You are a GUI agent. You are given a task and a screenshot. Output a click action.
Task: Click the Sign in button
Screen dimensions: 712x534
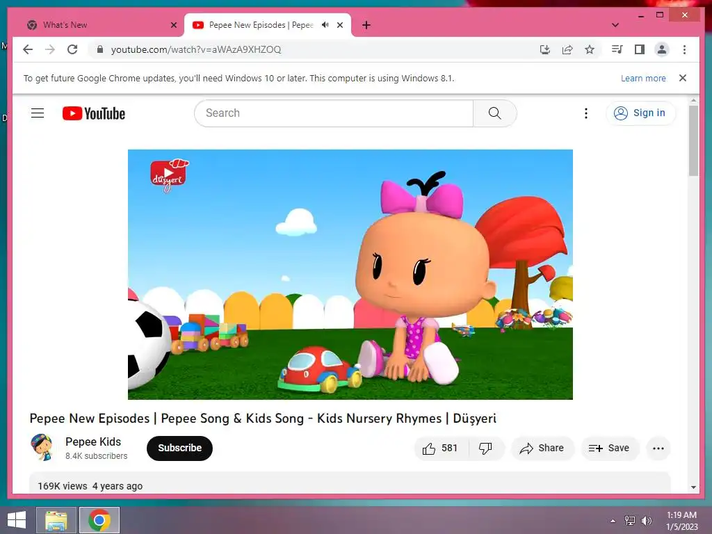(640, 113)
